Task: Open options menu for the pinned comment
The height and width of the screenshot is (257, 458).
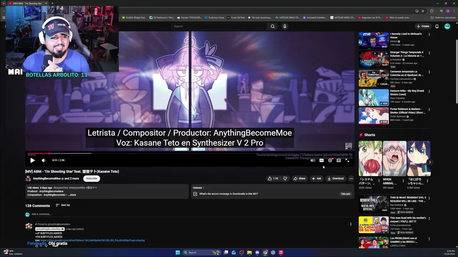Action: [x=351, y=224]
